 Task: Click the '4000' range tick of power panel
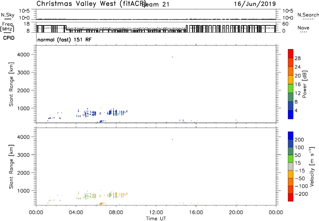24,55
